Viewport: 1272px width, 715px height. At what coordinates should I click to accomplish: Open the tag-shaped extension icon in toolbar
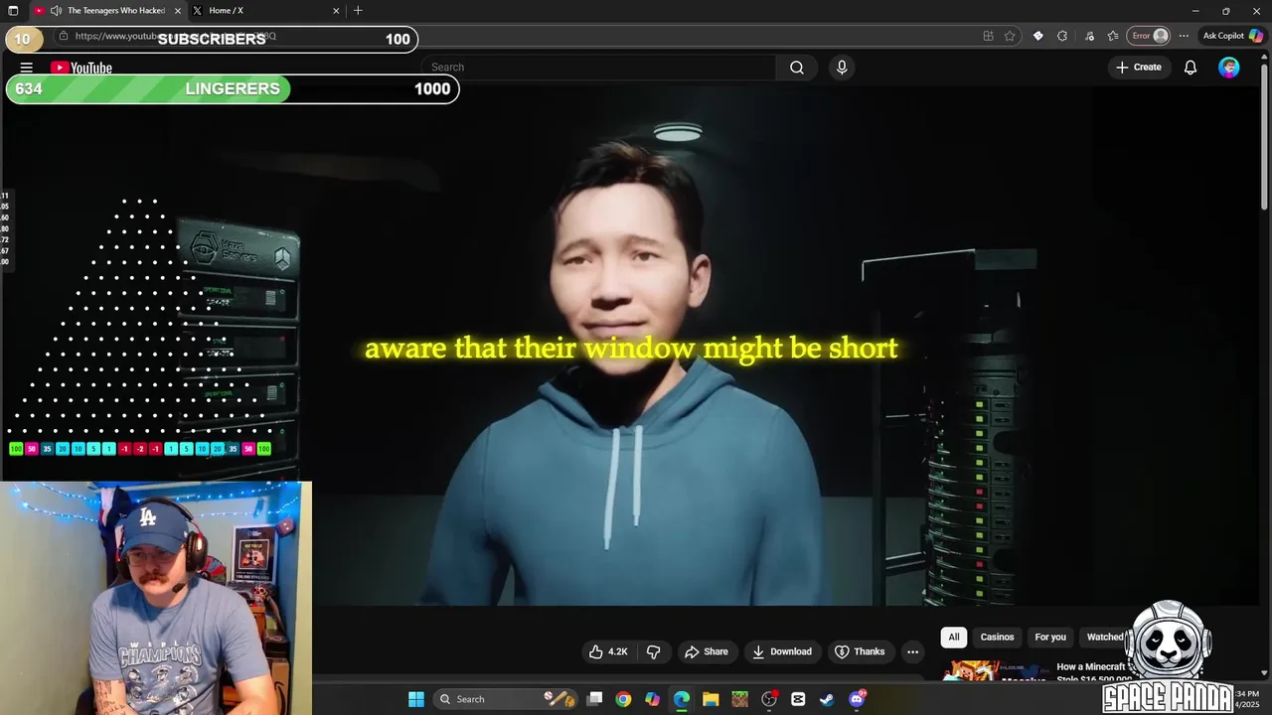click(1038, 36)
